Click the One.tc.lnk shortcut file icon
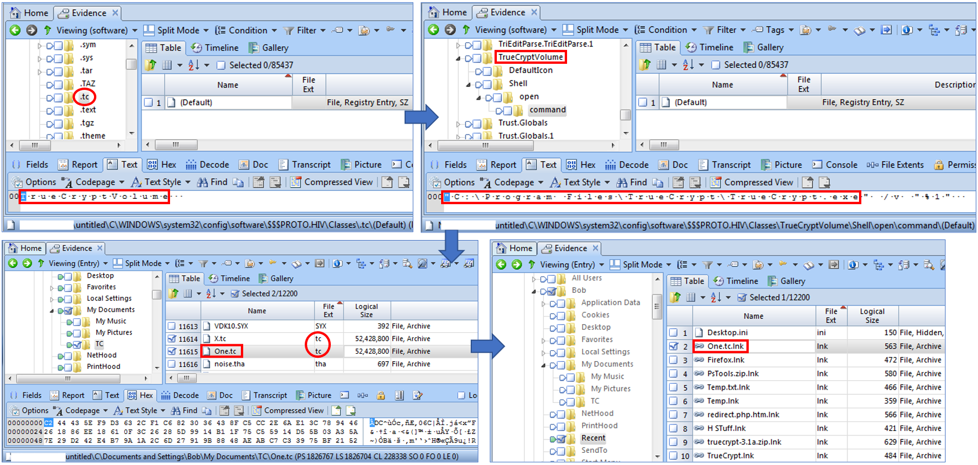This screenshot has height=465, width=978. [x=699, y=346]
